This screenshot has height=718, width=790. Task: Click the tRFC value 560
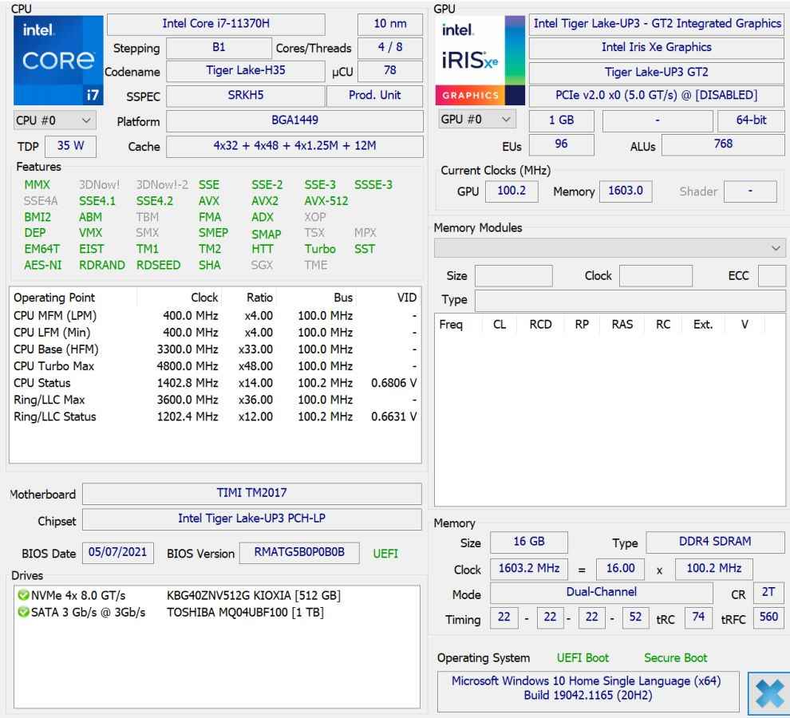click(x=768, y=617)
